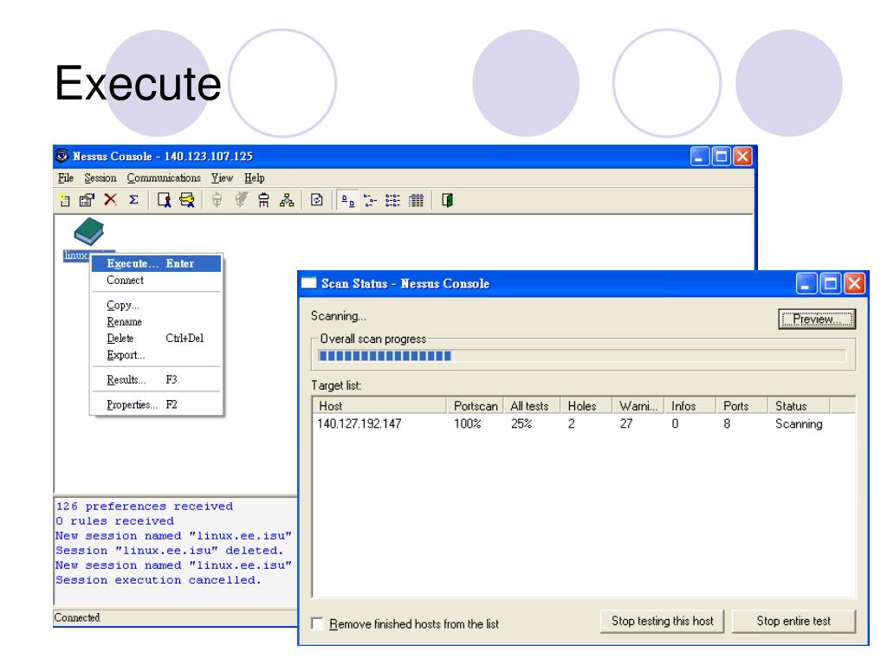Click the green door exit icon
Viewport: 887px width, 665px height.
tap(447, 200)
